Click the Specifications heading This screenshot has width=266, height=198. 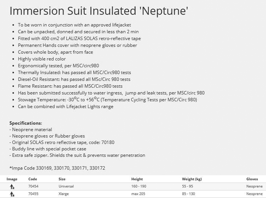26,123
